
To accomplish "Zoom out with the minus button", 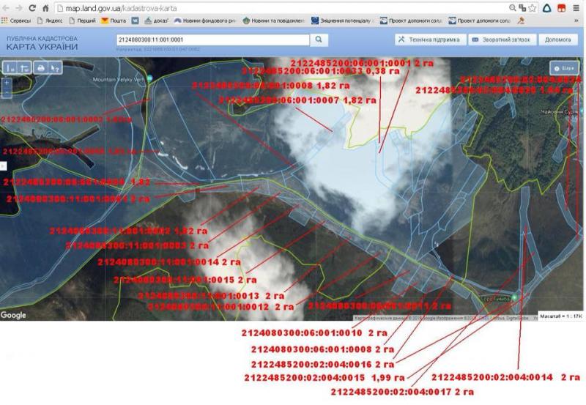I will tap(7, 94).
